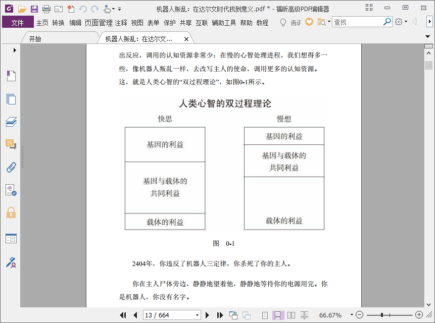Open the 教程 ribbon tab
The width and height of the screenshot is (435, 323).
pyautogui.click(x=262, y=23)
